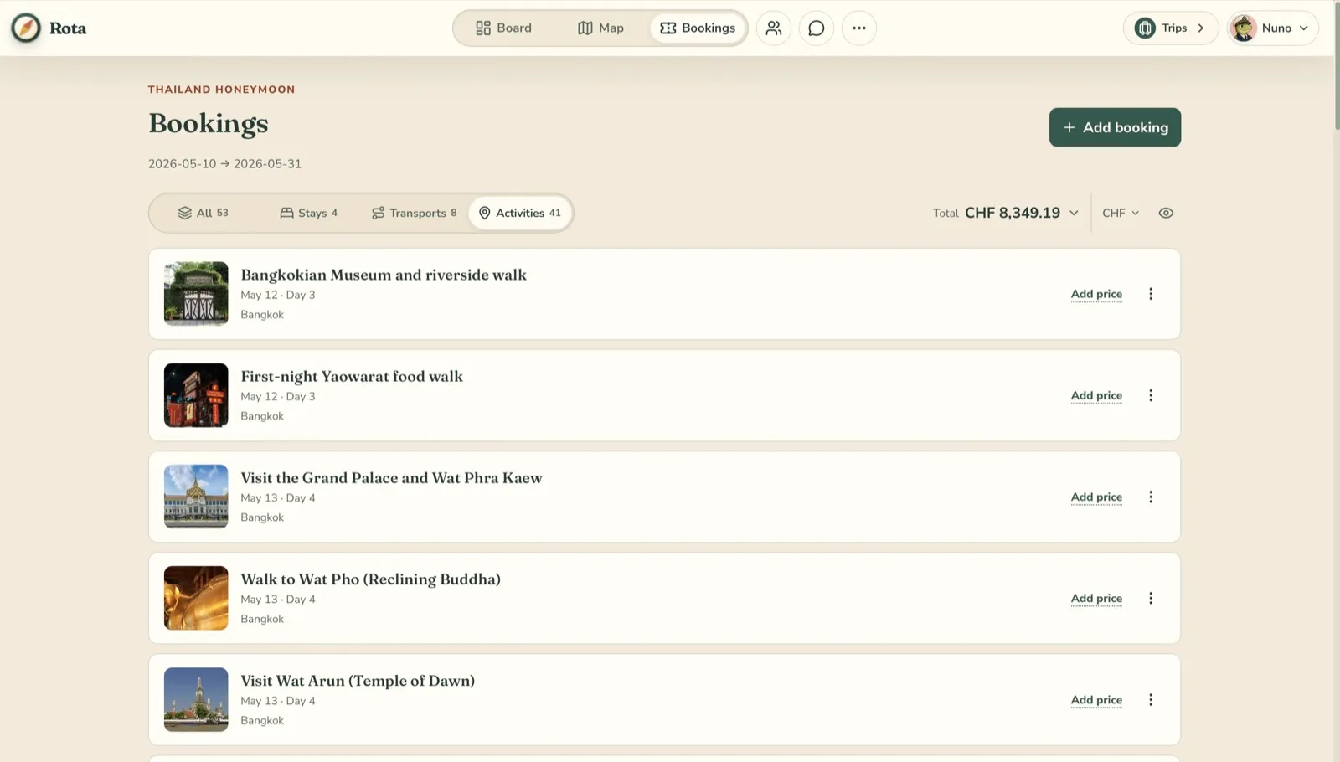Screen dimensions: 1340x762
Task: Click Nuno's profile avatar
Action: click(1244, 28)
